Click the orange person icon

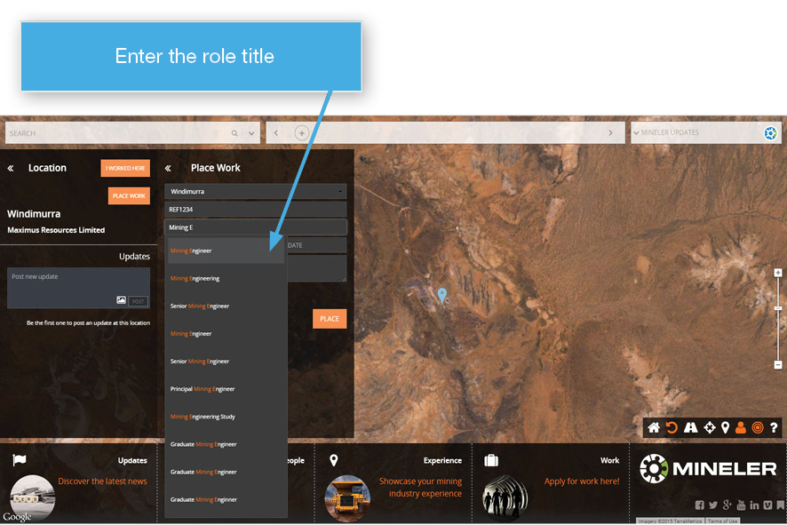[741, 427]
